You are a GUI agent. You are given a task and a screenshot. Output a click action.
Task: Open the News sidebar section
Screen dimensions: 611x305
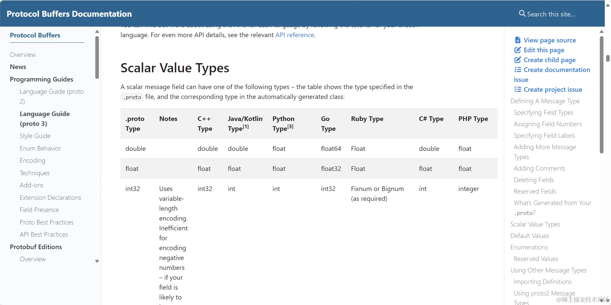(x=18, y=67)
